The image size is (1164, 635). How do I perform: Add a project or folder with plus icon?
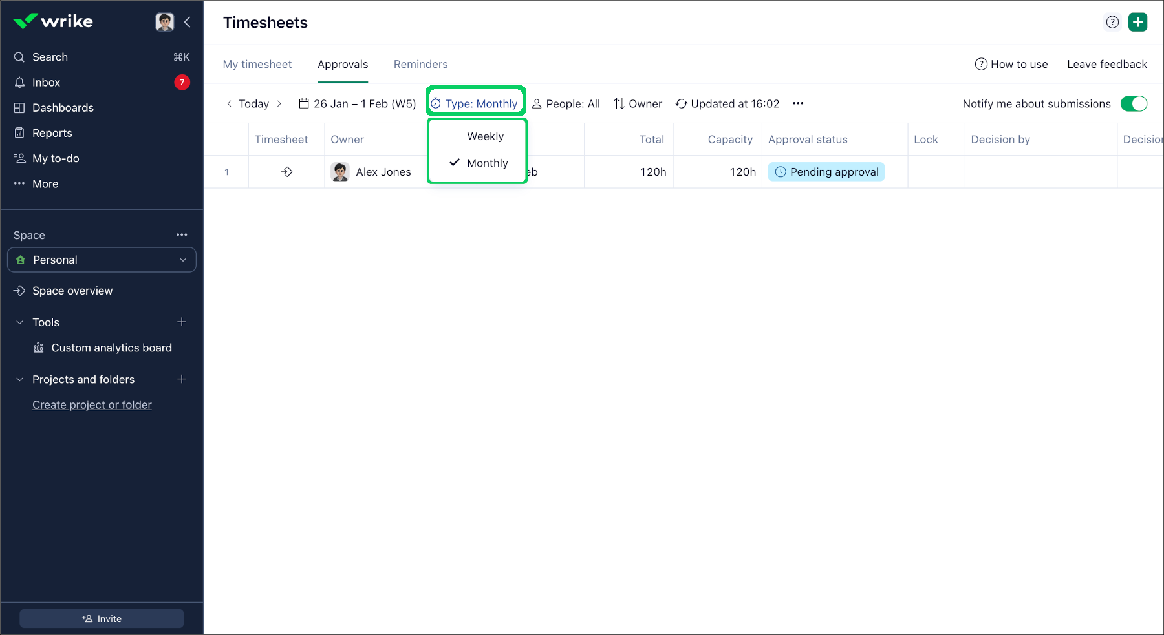[182, 379]
